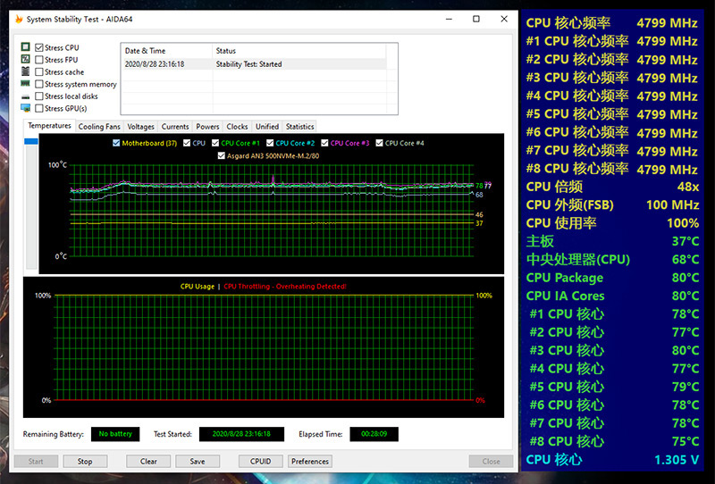Click the #3 CPU 核心 80°C row
715x484 pixels.
coord(612,350)
